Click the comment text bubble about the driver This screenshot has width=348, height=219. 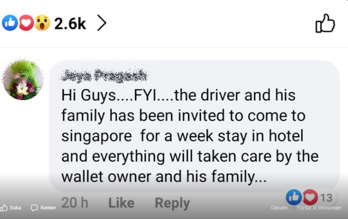click(x=194, y=126)
